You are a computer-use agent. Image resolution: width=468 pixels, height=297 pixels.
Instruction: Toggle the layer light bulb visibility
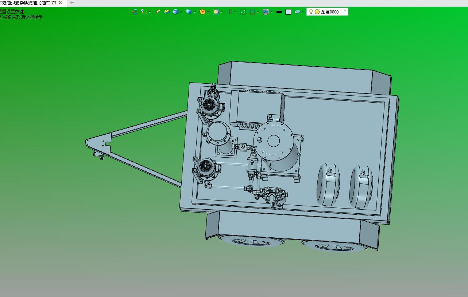pyautogui.click(x=311, y=12)
